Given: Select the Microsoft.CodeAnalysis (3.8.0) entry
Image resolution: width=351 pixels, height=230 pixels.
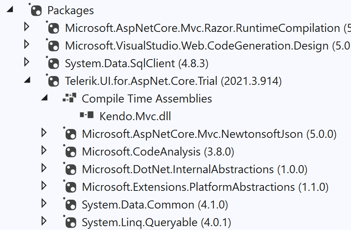Looking at the screenshot, I should (158, 152).
